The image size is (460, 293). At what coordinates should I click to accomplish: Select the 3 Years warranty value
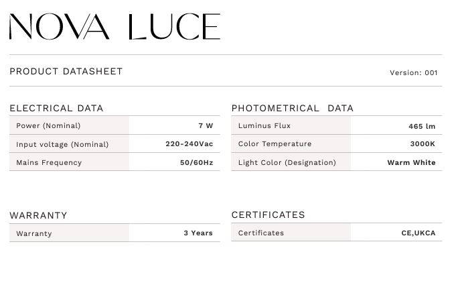point(198,233)
